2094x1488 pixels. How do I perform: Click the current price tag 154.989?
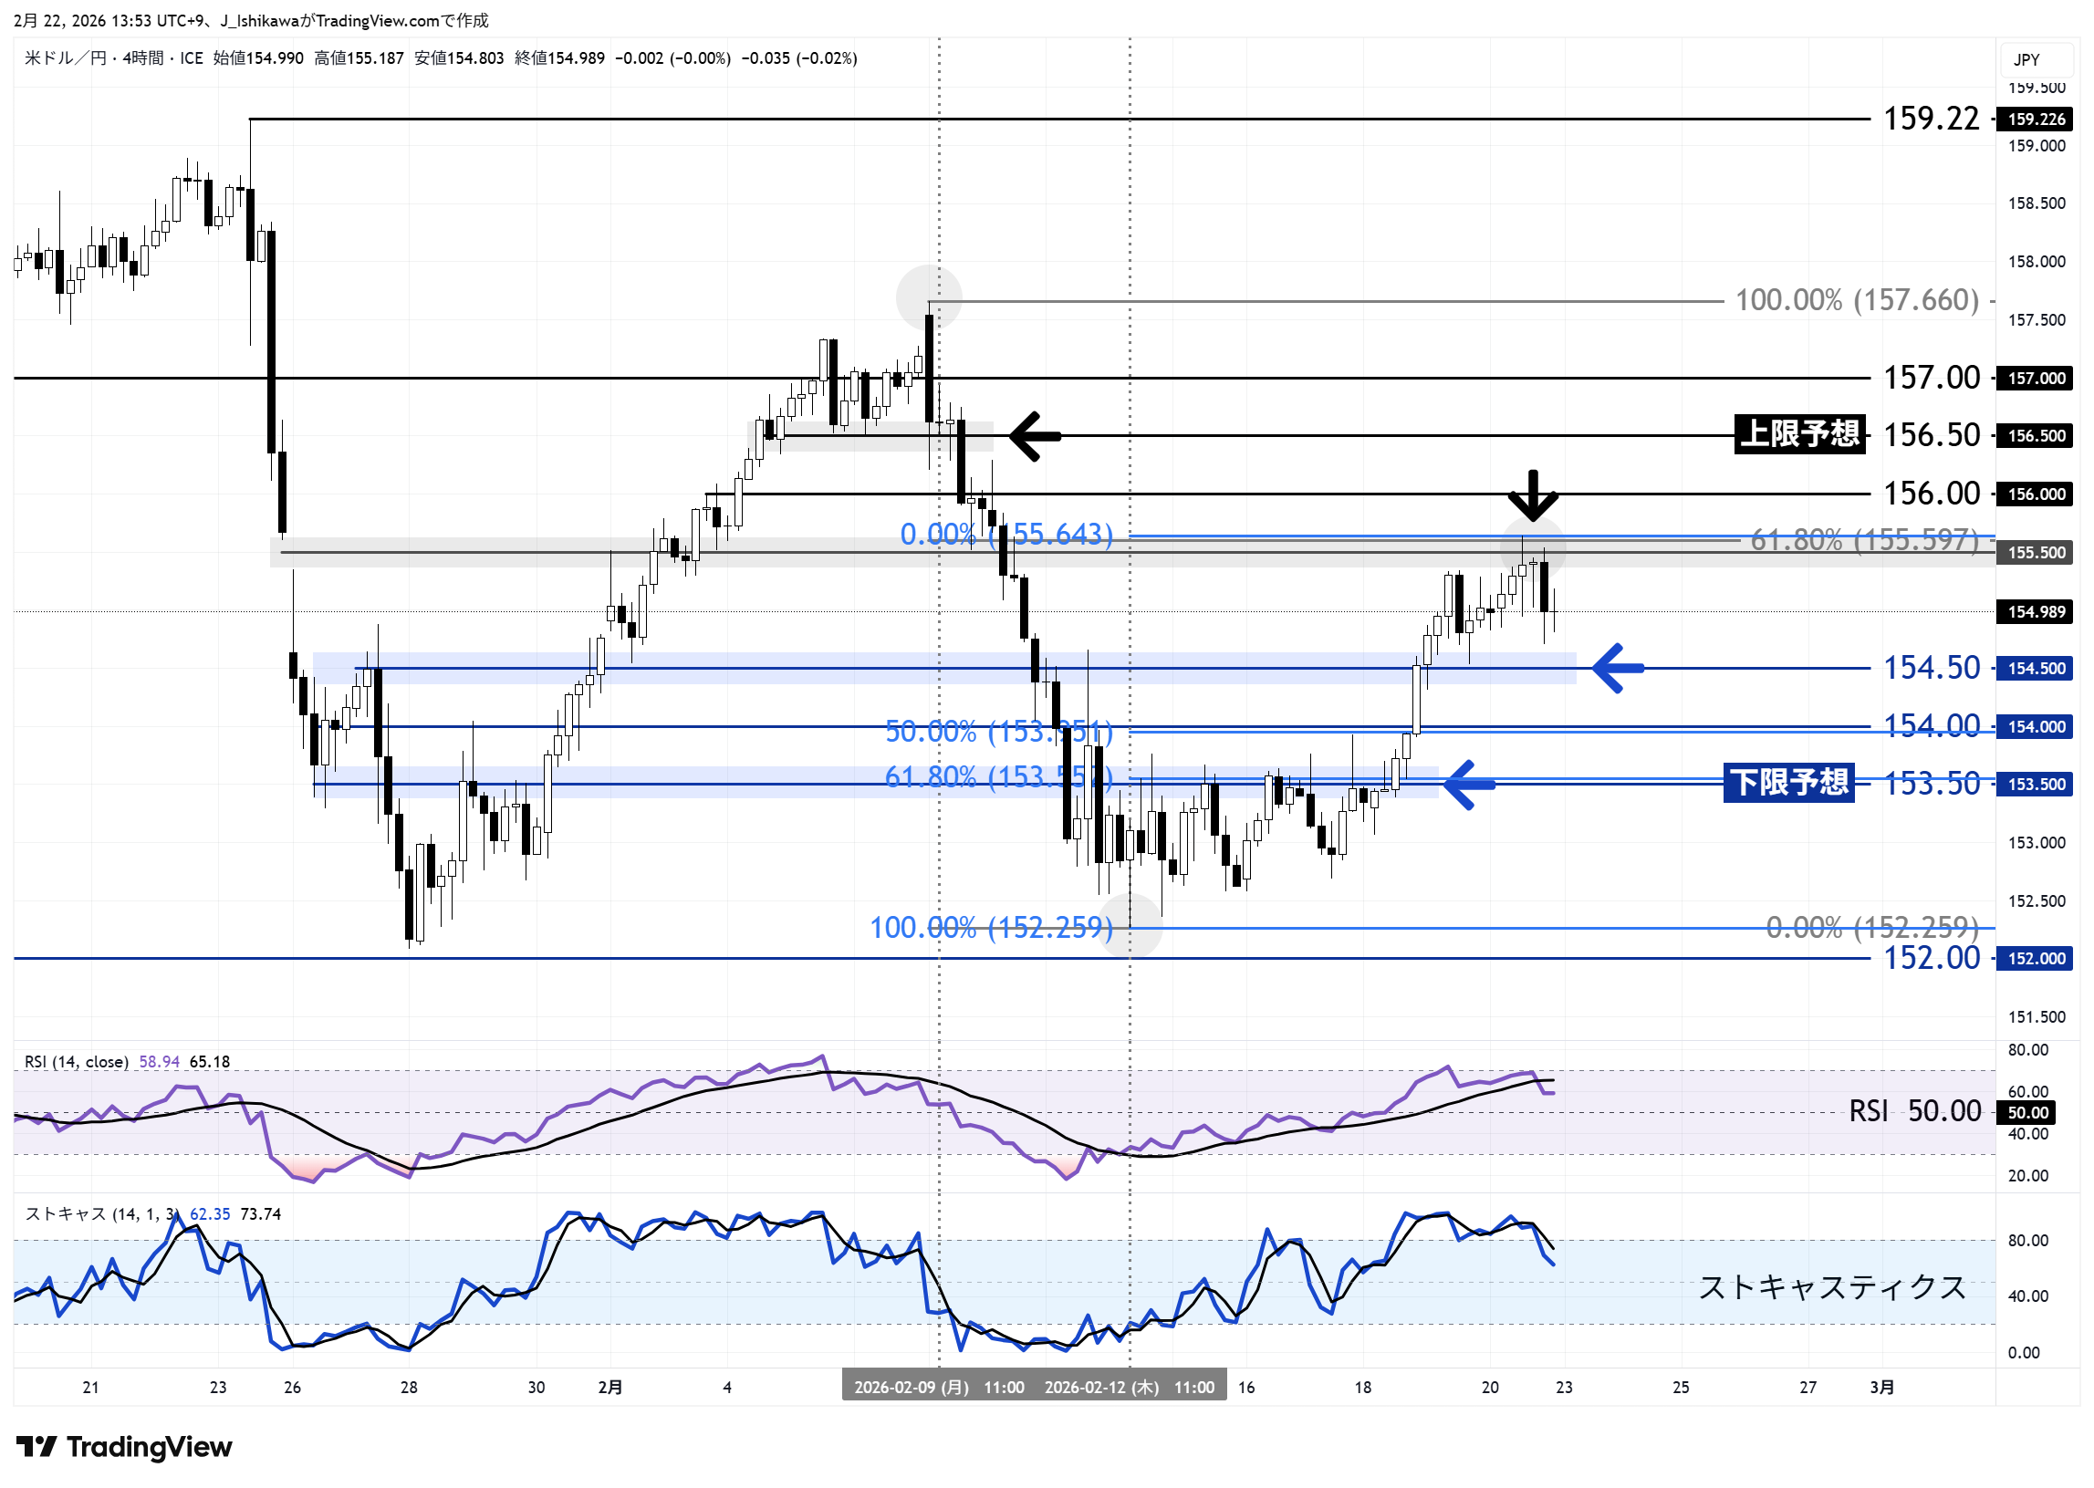pos(2037,612)
